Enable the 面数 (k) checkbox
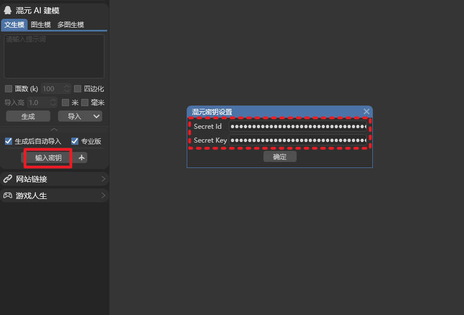The width and height of the screenshot is (464, 315). pyautogui.click(x=8, y=88)
